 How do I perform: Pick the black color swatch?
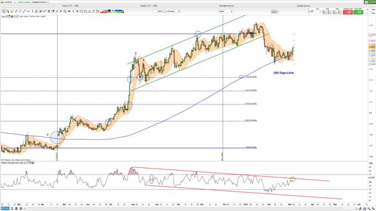[109, 10]
